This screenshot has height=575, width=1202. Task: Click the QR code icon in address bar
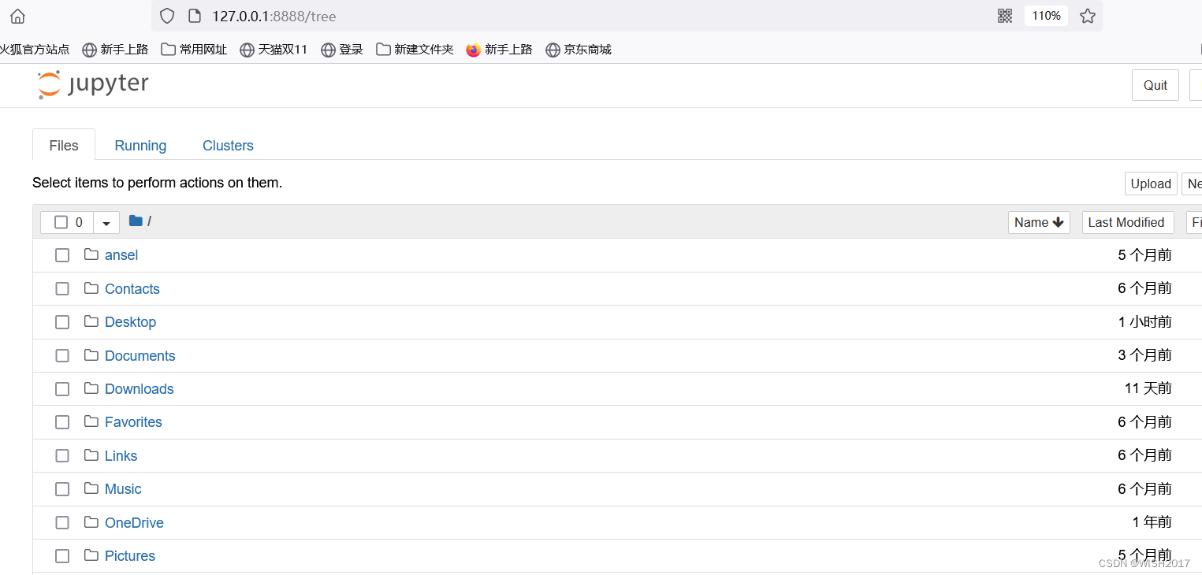coord(1004,16)
